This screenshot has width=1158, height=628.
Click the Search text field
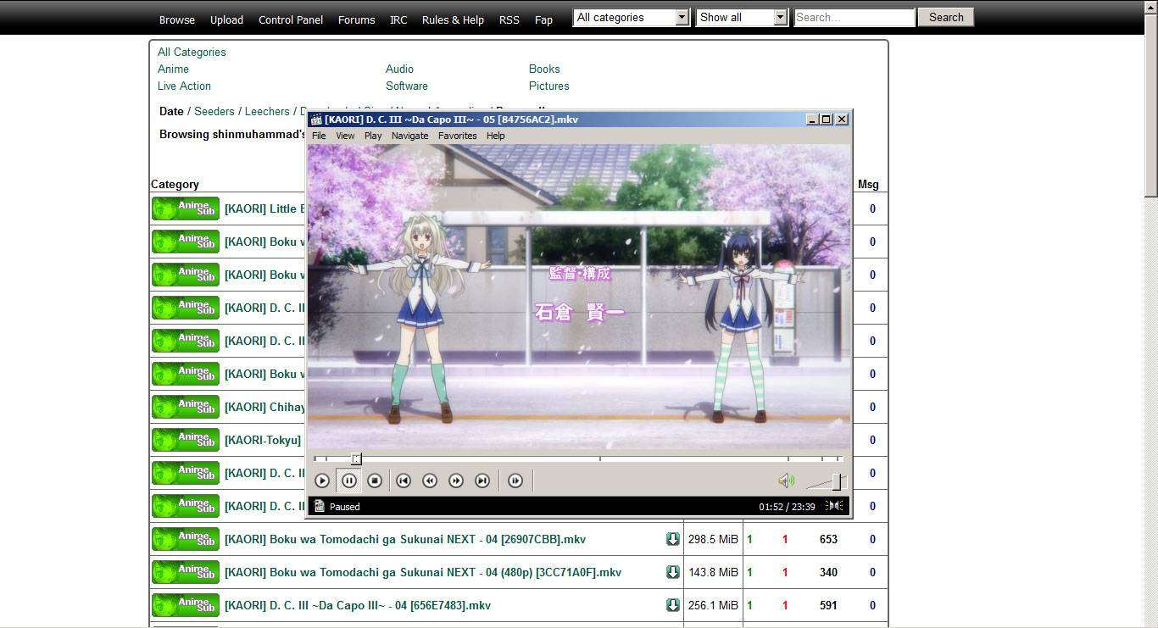854,17
